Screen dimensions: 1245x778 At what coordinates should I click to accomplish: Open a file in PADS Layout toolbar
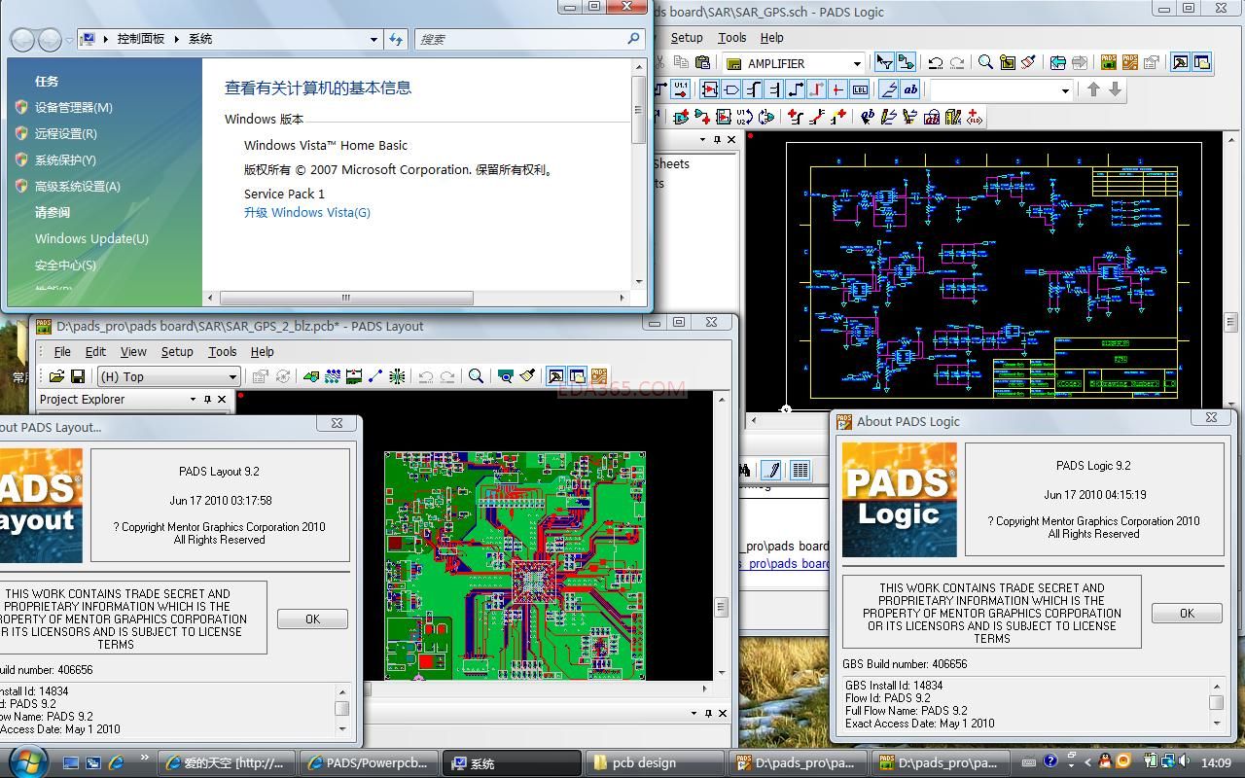56,376
